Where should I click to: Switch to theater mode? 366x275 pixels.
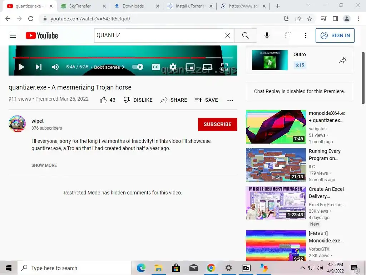207,67
